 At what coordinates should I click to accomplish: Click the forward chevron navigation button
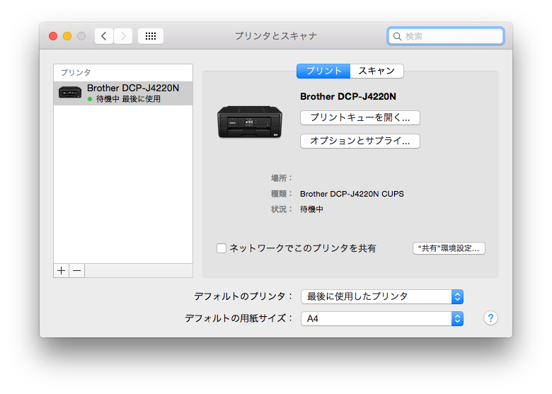tap(123, 36)
